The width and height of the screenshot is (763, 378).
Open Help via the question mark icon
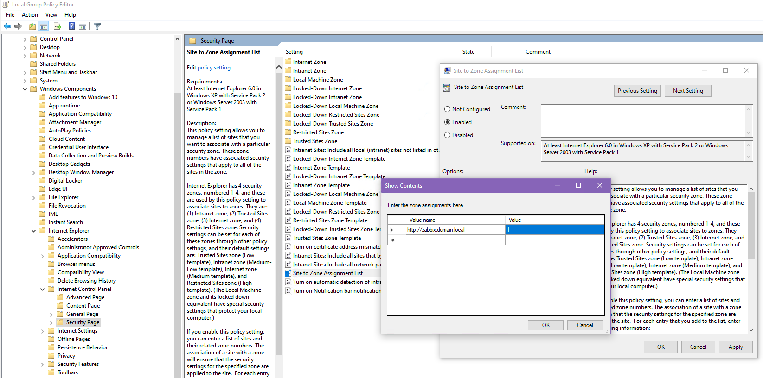point(71,26)
